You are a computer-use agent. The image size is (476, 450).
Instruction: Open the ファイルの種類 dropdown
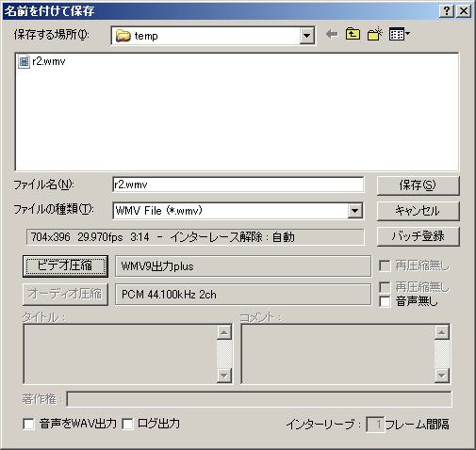pyautogui.click(x=354, y=211)
